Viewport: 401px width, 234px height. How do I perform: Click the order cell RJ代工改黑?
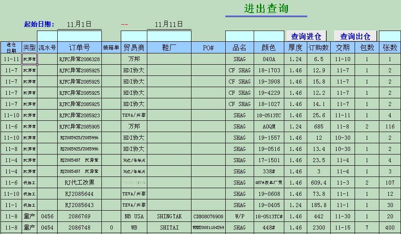click(x=79, y=183)
